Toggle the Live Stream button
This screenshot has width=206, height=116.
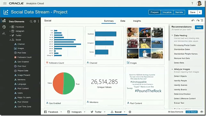coord(192,112)
